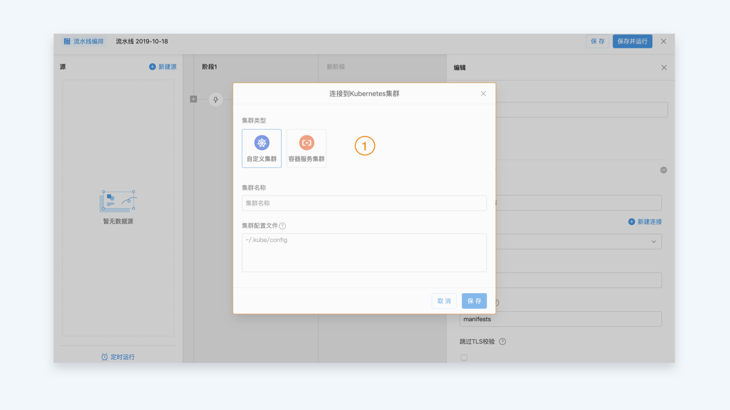Close the 编辑 side panel

[x=664, y=68]
